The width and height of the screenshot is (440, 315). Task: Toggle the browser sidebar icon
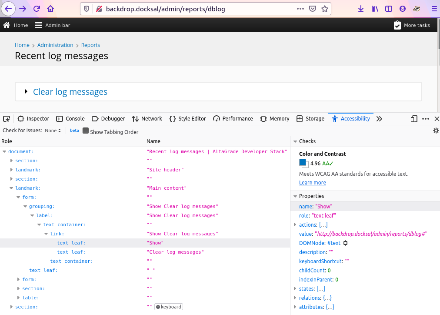tap(389, 9)
